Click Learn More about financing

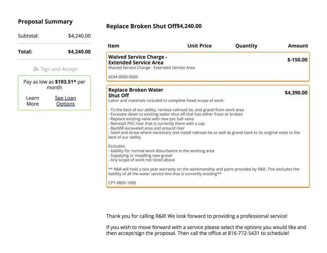tap(32, 101)
